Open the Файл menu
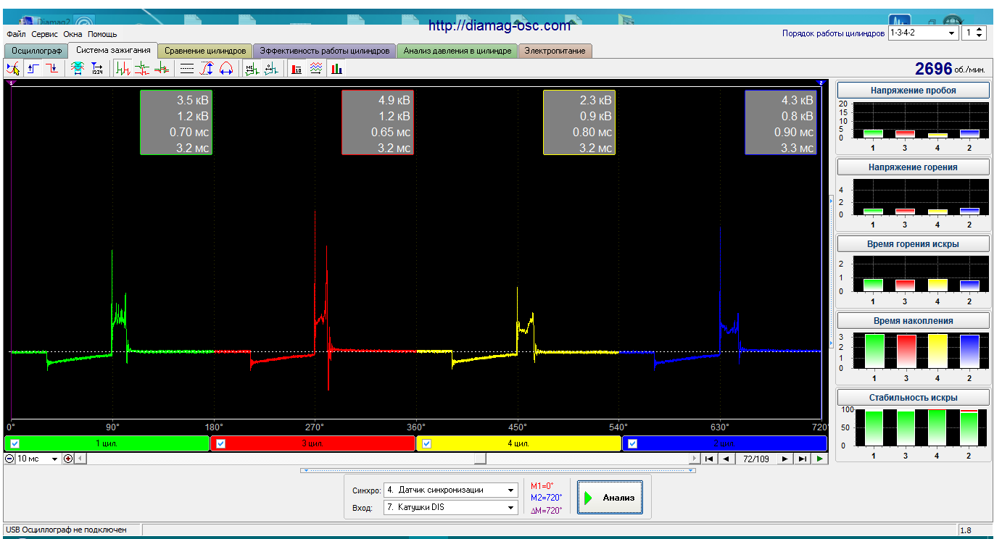 point(16,34)
